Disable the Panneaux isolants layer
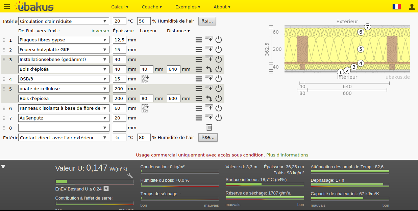 (219, 108)
